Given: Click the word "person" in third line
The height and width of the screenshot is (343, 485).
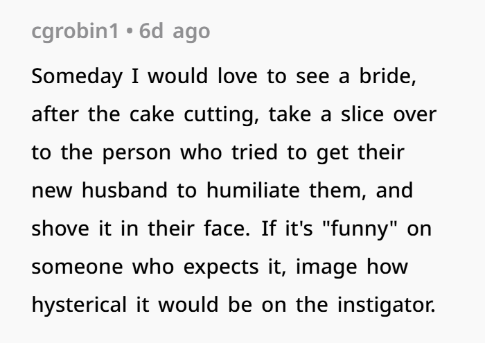Looking at the screenshot, I should click(136, 153).
